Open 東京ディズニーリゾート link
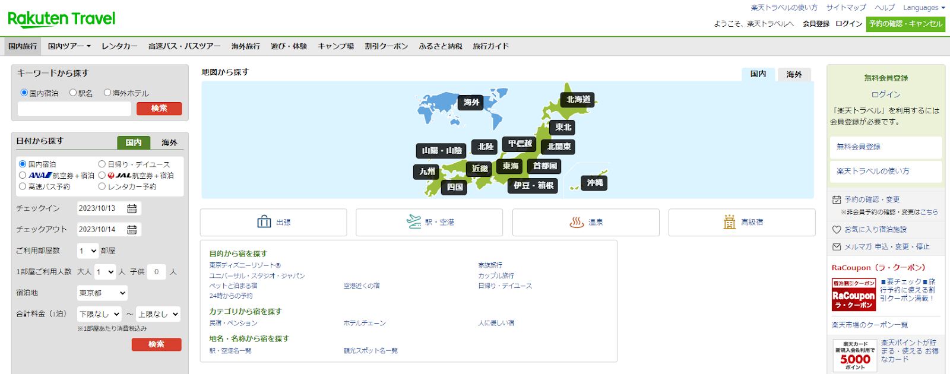The height and width of the screenshot is (374, 950). tap(245, 265)
